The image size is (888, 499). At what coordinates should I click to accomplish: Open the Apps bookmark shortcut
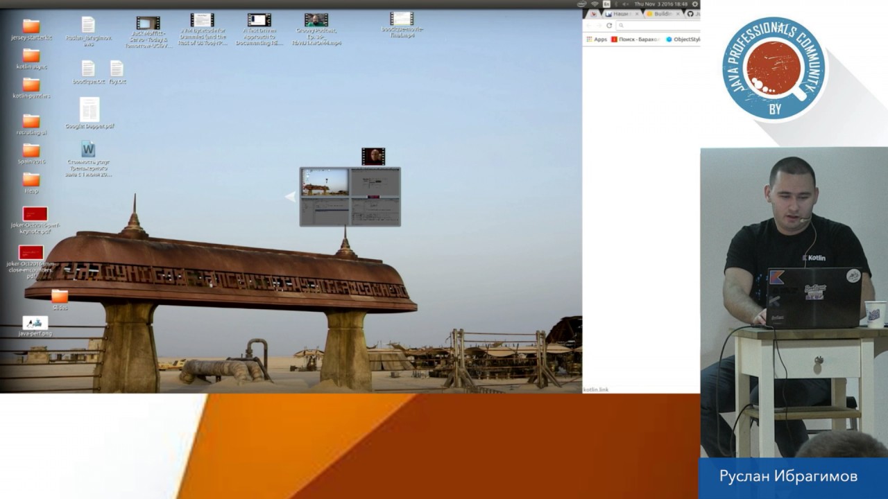(x=597, y=40)
